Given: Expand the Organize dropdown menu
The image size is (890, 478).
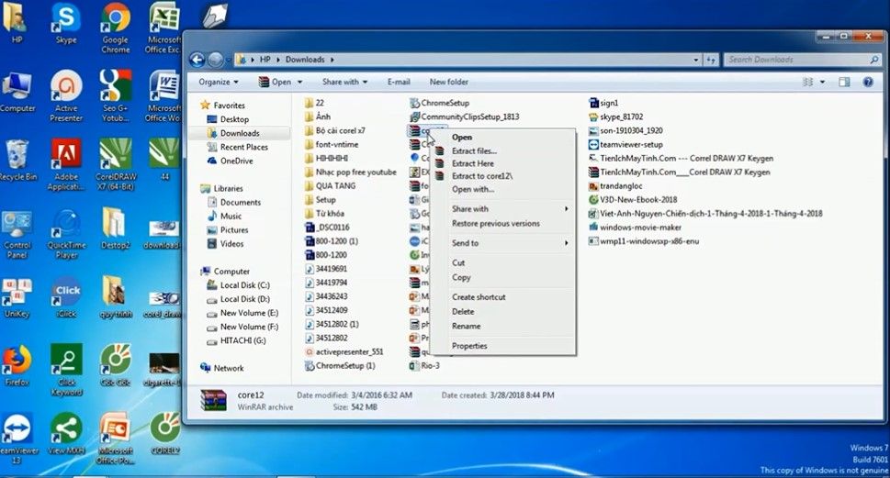Looking at the screenshot, I should point(219,83).
